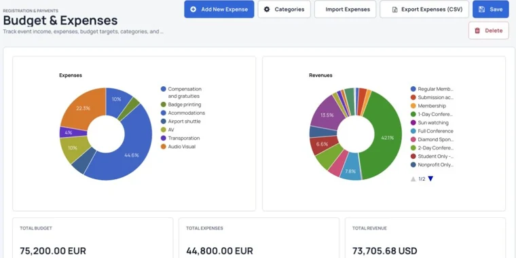Click the floppy disk icon in Save
This screenshot has height=258, width=516.
(x=482, y=10)
